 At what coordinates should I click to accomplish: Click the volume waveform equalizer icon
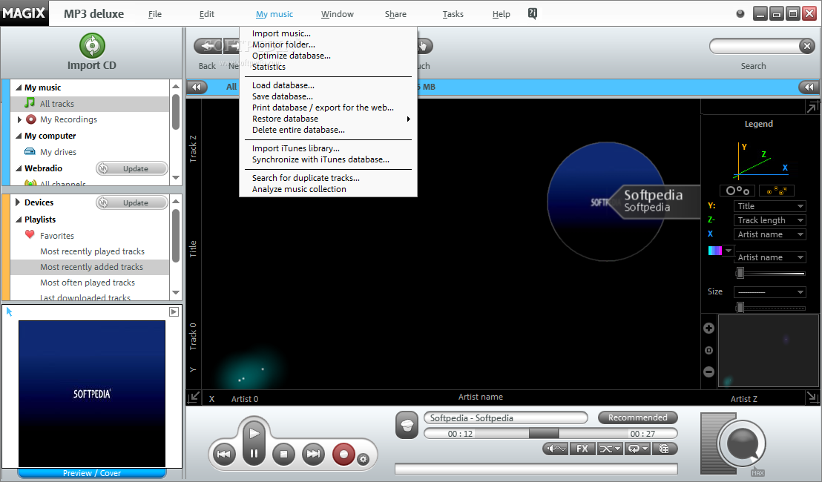coord(556,449)
